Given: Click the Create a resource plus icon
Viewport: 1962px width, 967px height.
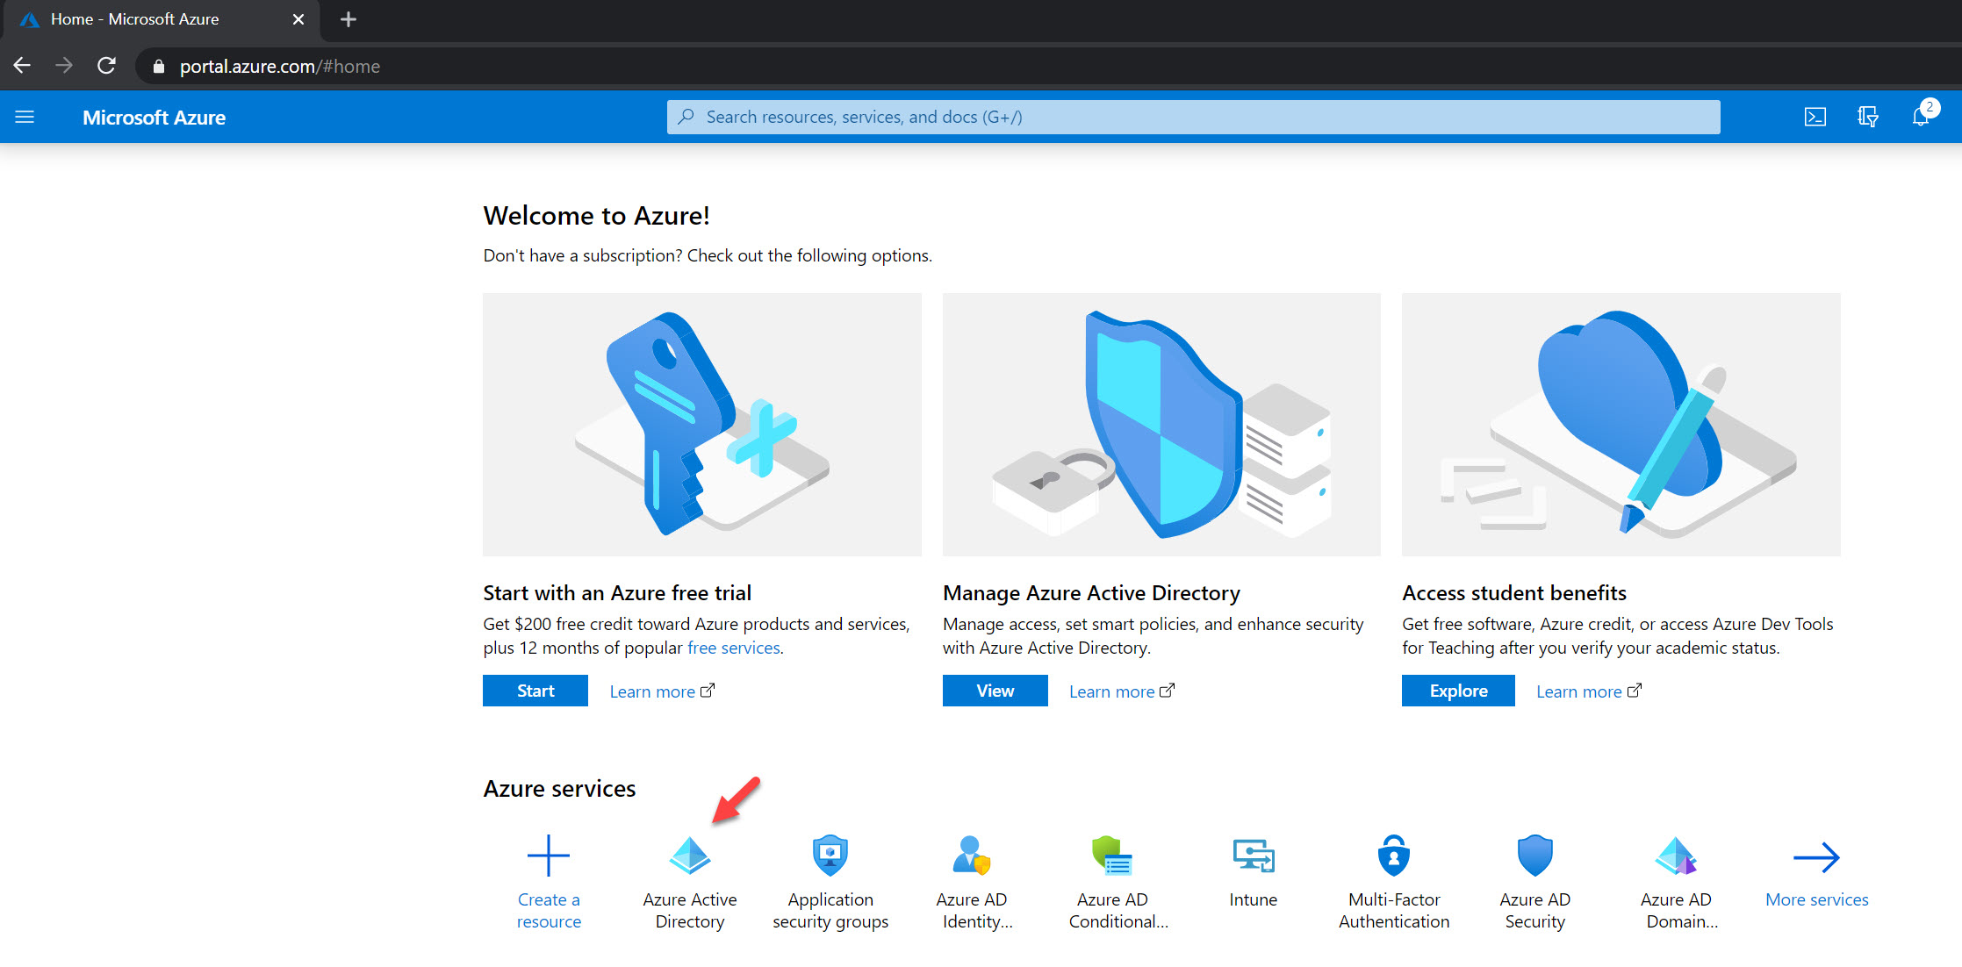Looking at the screenshot, I should 549,856.
